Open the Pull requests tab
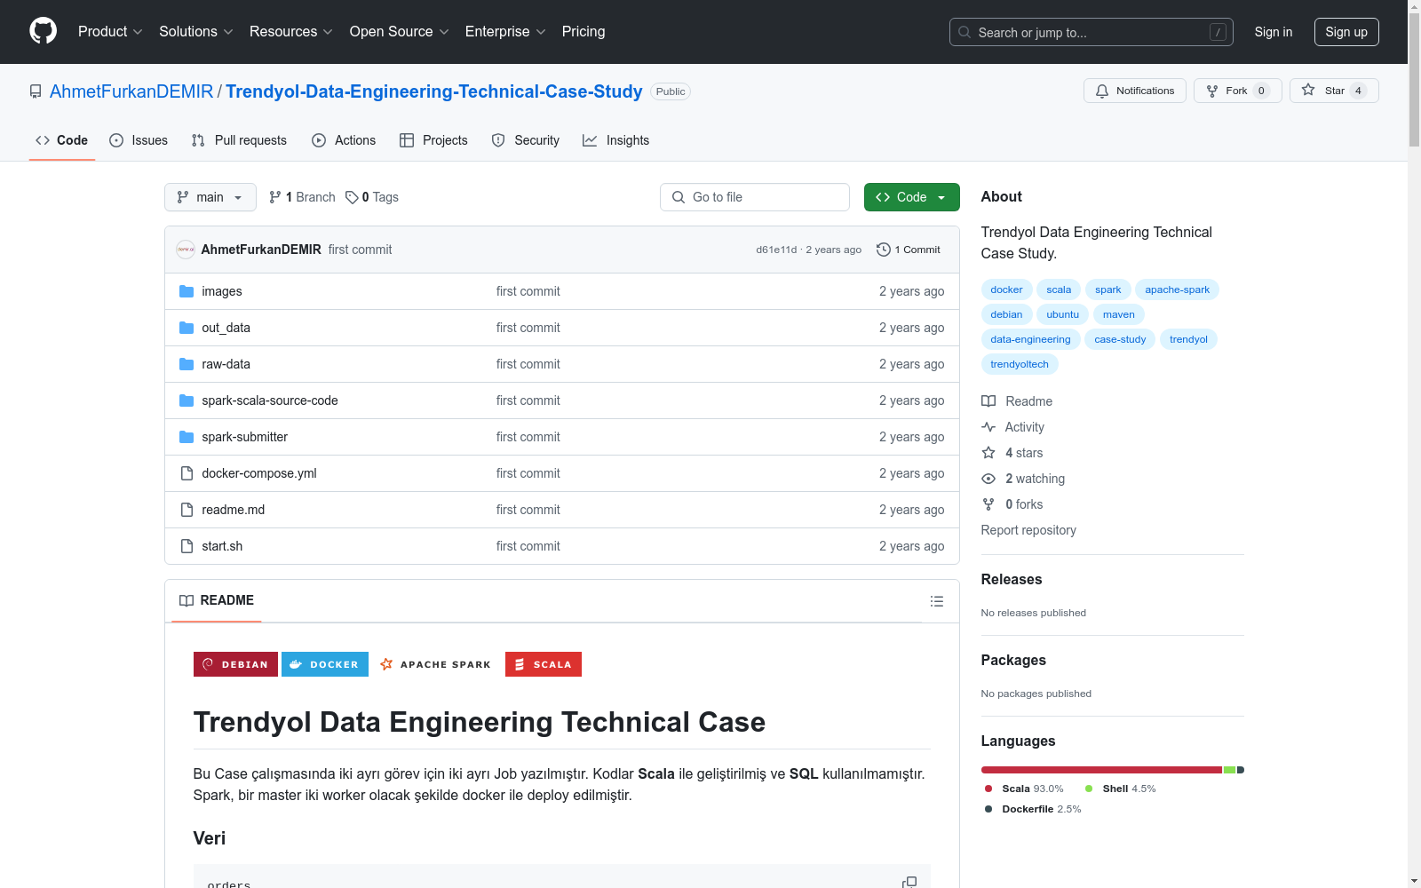The height and width of the screenshot is (888, 1421). (x=239, y=140)
